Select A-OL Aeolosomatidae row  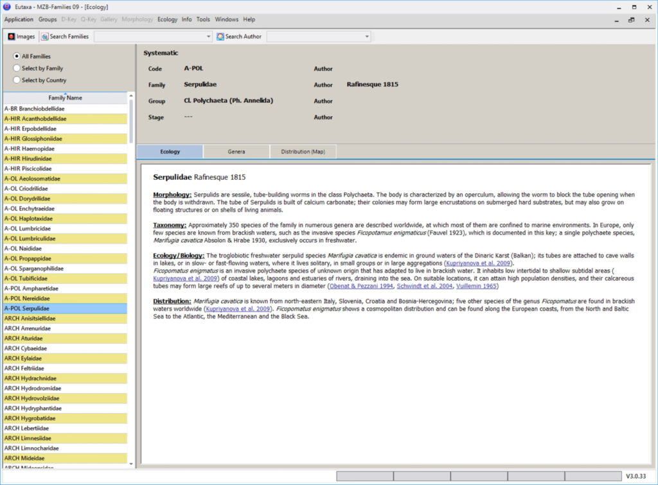[x=65, y=179]
